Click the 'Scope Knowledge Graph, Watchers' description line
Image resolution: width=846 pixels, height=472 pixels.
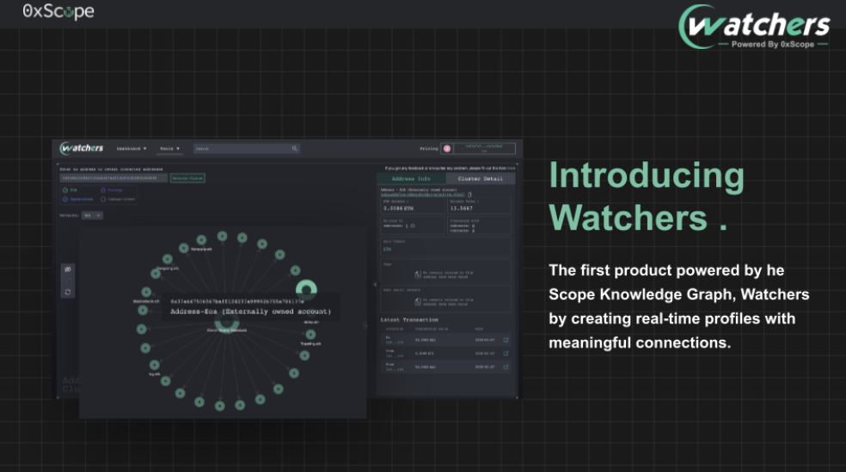(678, 294)
